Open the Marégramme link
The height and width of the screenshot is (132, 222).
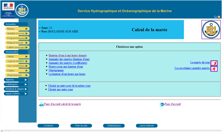[x=56, y=70]
